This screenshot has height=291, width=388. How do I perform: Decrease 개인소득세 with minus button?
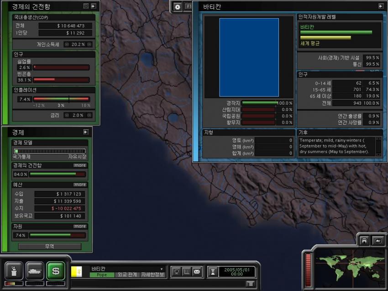coord(67,44)
